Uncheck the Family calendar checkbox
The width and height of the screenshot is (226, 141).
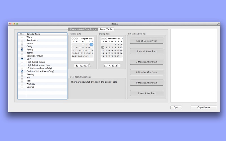[x=22, y=50]
